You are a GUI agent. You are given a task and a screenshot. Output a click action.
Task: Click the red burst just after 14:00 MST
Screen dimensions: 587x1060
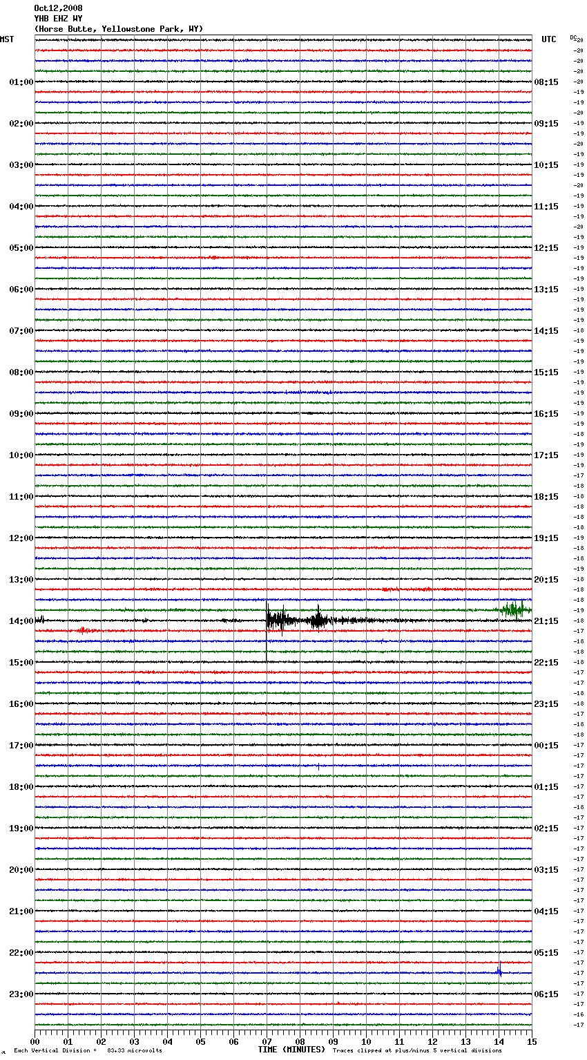click(86, 630)
